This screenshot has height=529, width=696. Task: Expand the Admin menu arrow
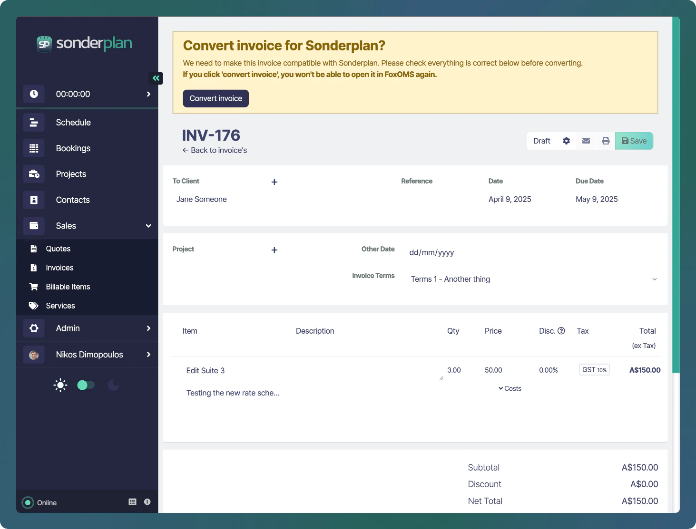point(148,328)
